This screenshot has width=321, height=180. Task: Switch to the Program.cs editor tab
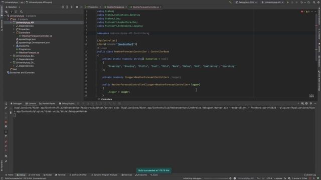pos(93,7)
